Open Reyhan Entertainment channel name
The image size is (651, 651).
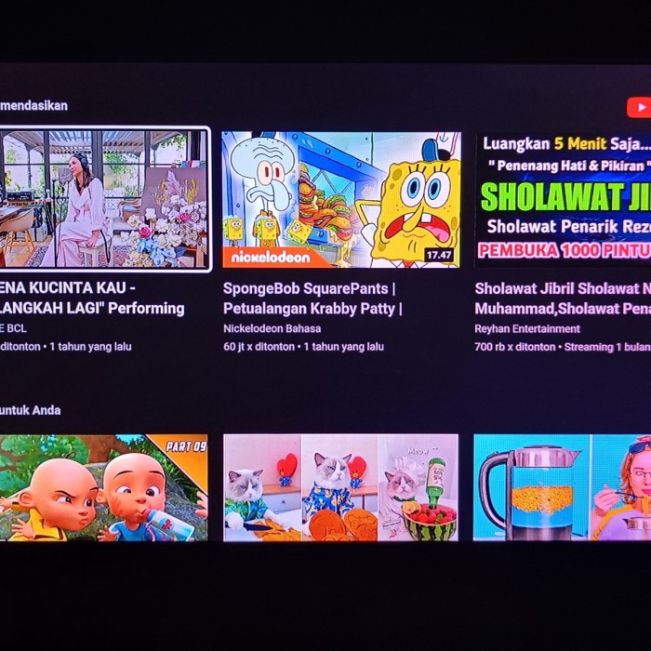[x=527, y=329]
